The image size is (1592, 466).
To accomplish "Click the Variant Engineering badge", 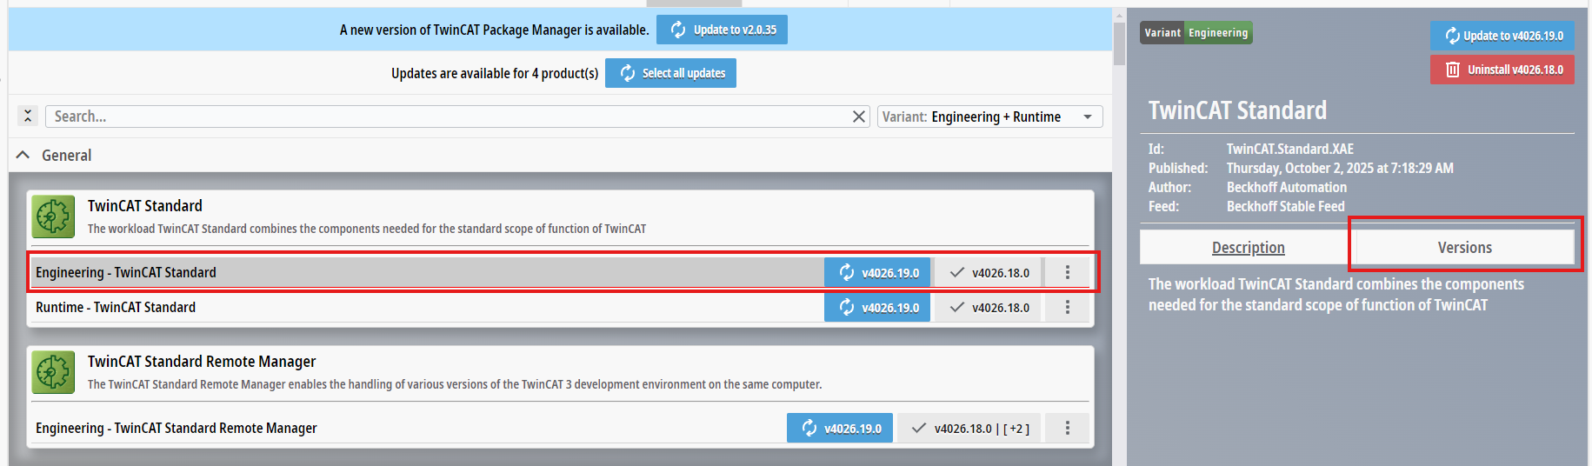I will pyautogui.click(x=1196, y=33).
